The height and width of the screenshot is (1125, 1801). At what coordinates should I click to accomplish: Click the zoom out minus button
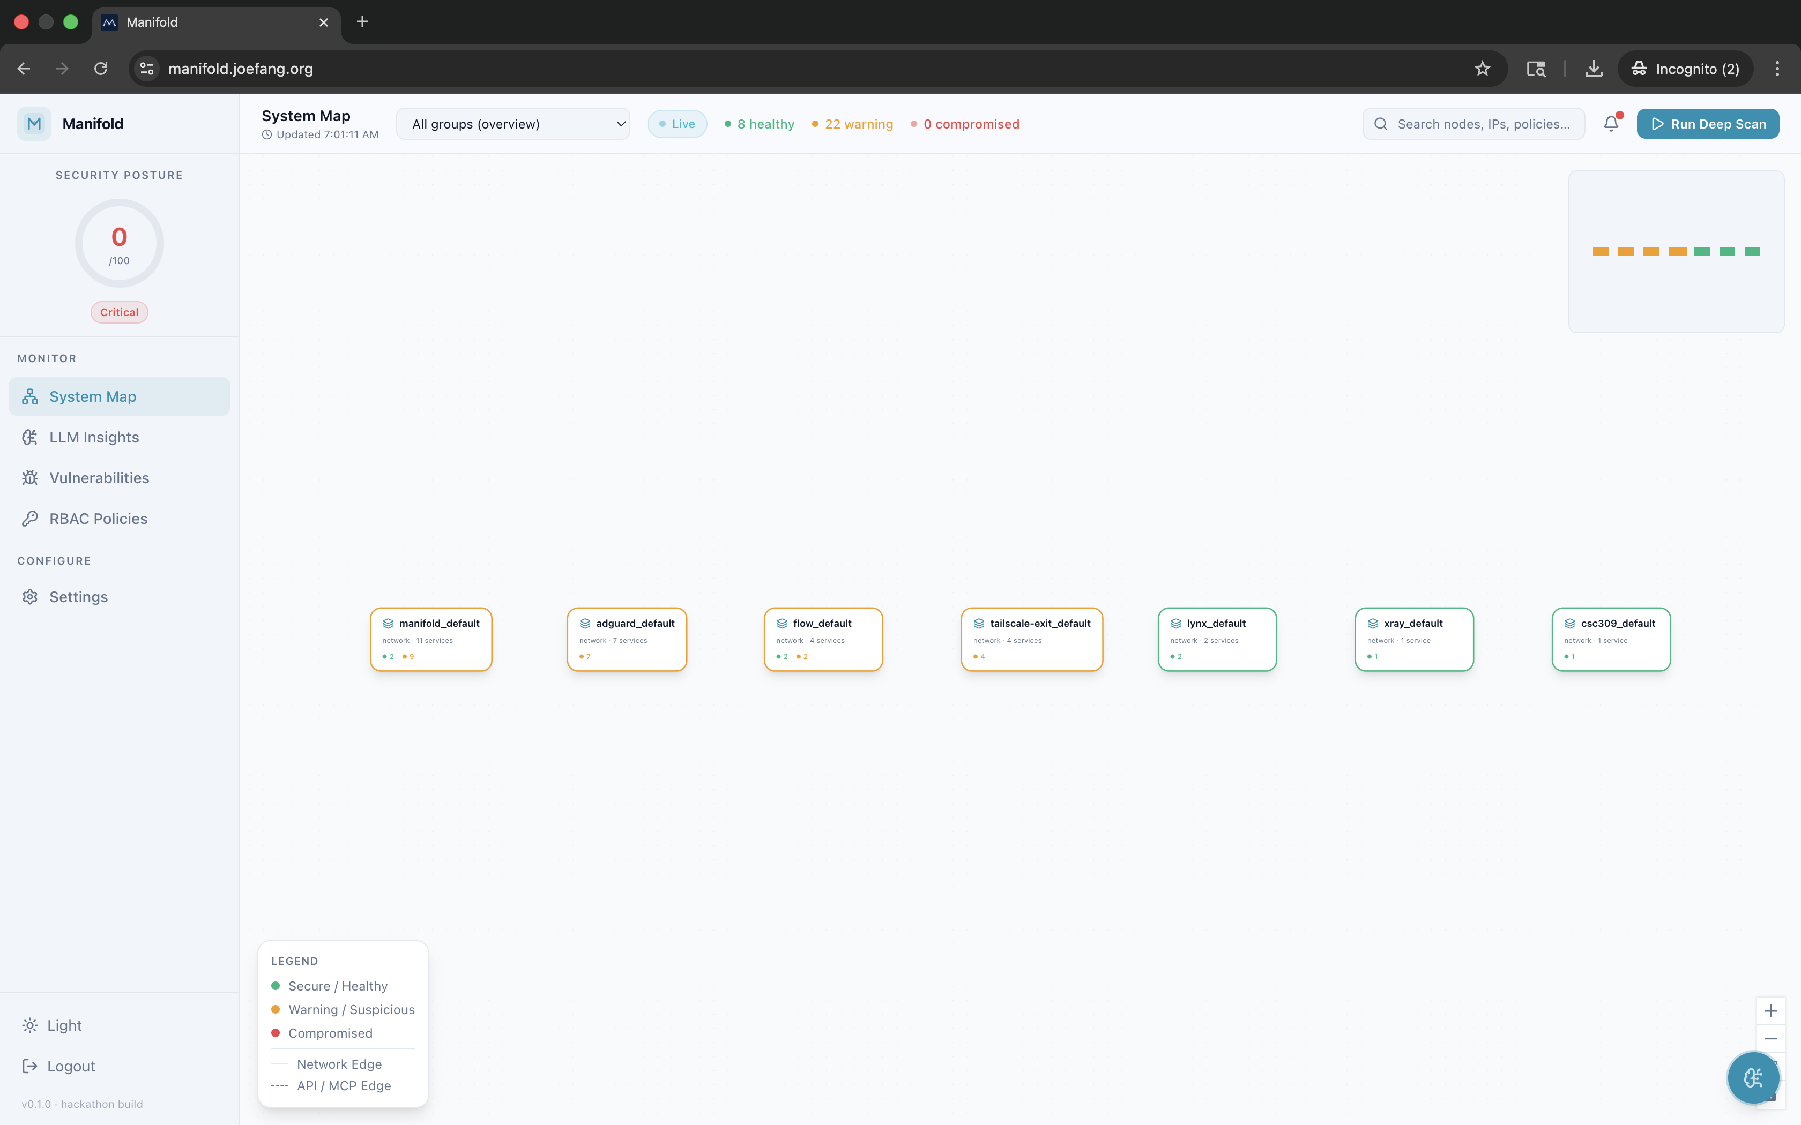tap(1770, 1039)
